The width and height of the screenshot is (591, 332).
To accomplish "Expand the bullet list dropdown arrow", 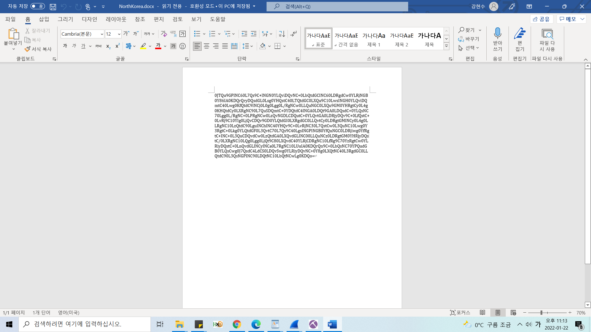I will [x=204, y=34].
